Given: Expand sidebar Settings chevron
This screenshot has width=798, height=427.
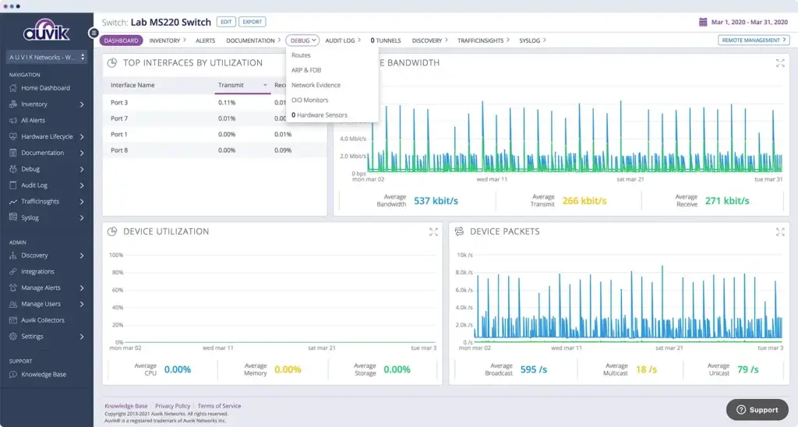Looking at the screenshot, I should [81, 337].
